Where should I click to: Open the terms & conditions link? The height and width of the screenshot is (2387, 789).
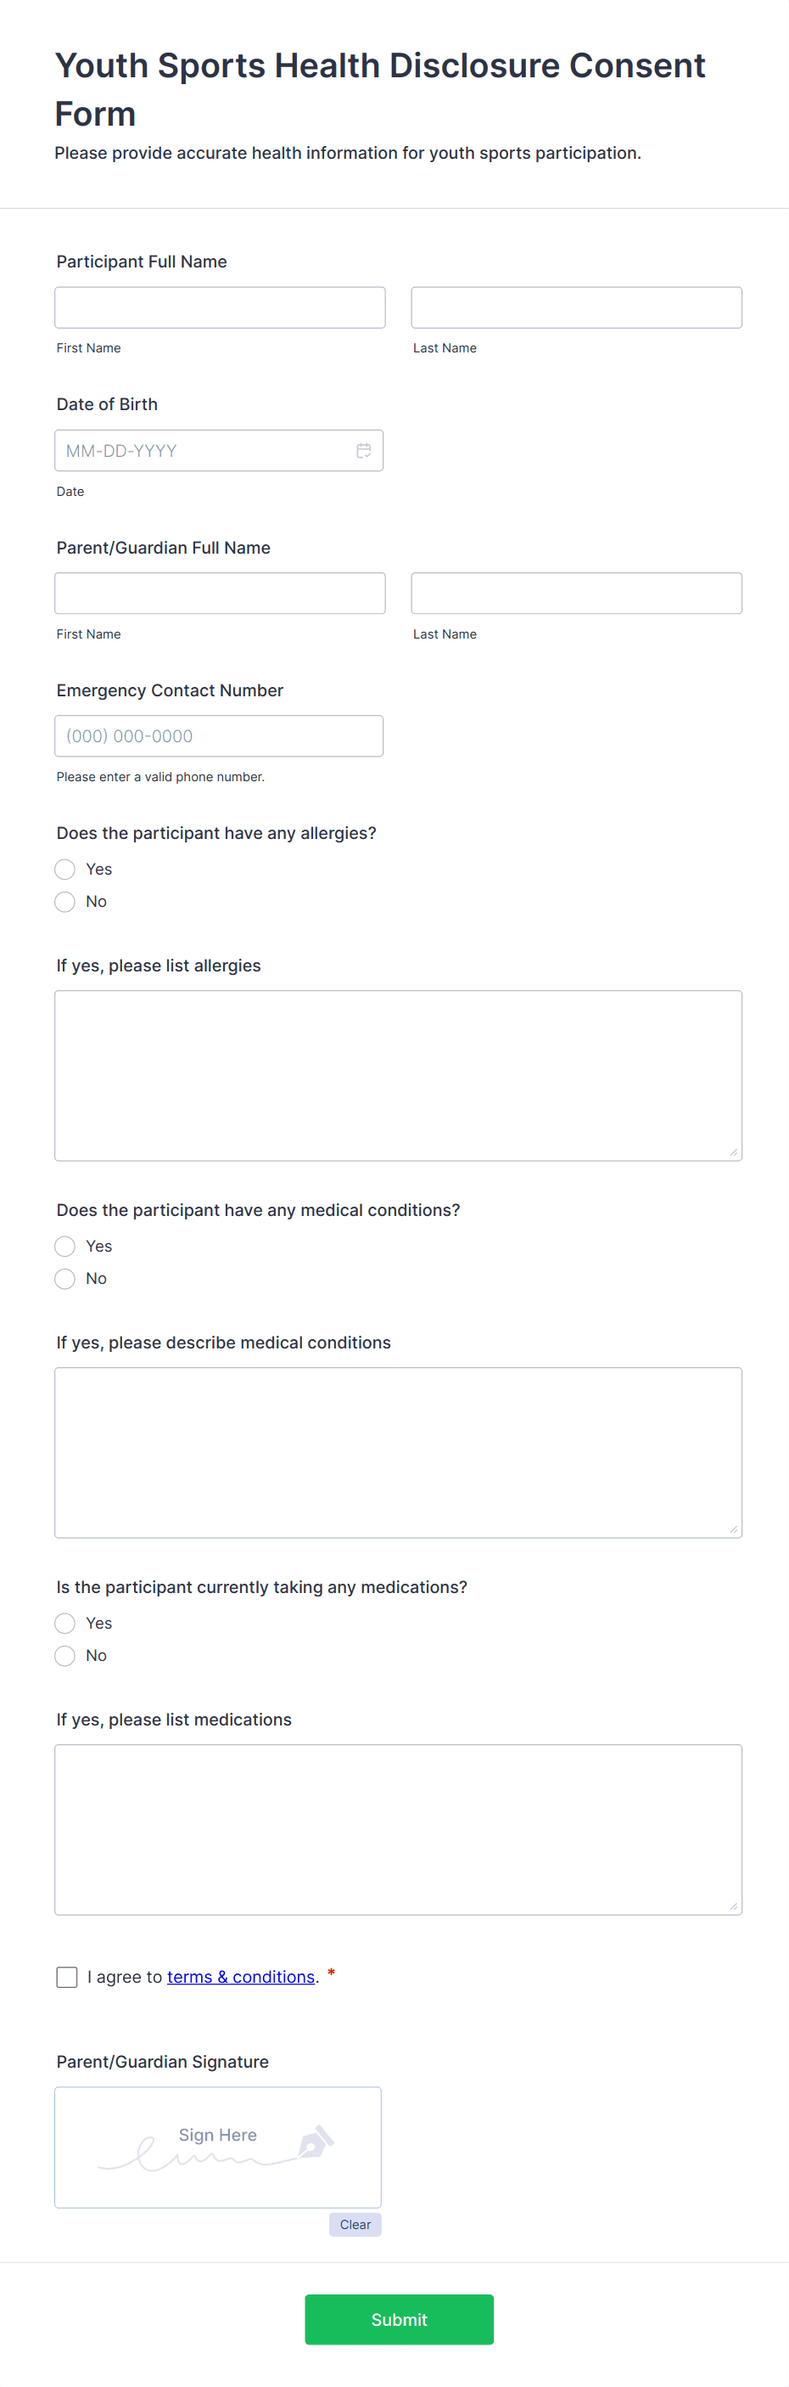[240, 1977]
